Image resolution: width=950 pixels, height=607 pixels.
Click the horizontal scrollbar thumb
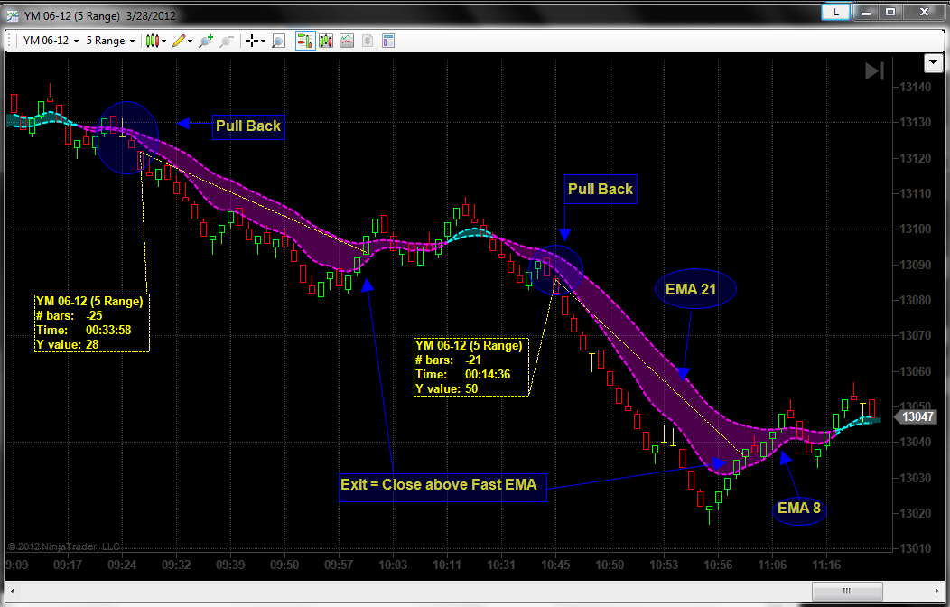(x=847, y=591)
